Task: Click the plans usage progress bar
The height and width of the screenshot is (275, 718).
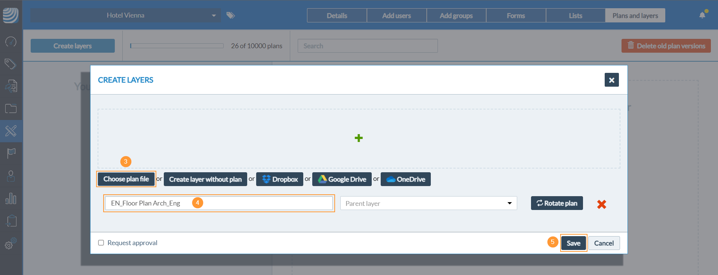Action: coord(177,46)
